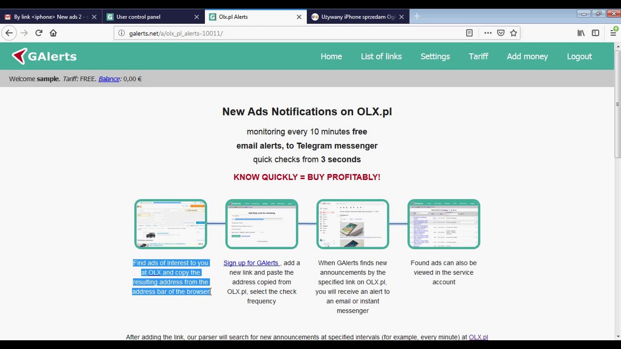
Task: Close the User control panel tab
Action: click(196, 16)
